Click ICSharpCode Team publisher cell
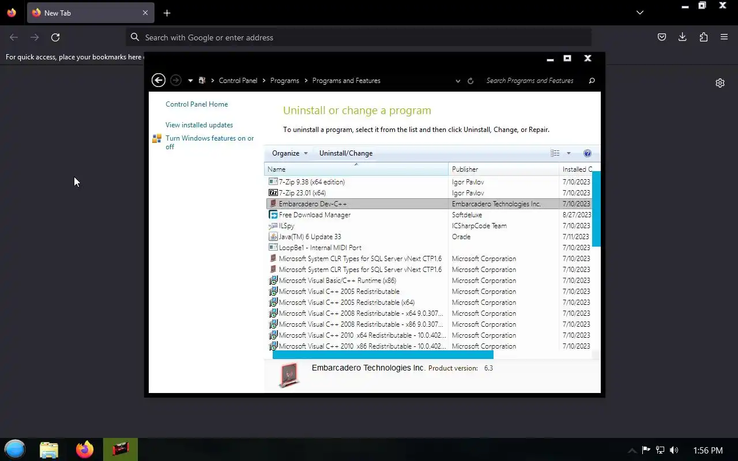Screen dimensions: 738x461 click(479, 226)
